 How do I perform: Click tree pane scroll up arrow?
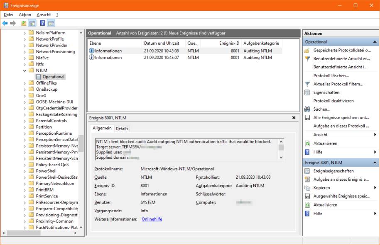(x=81, y=33)
